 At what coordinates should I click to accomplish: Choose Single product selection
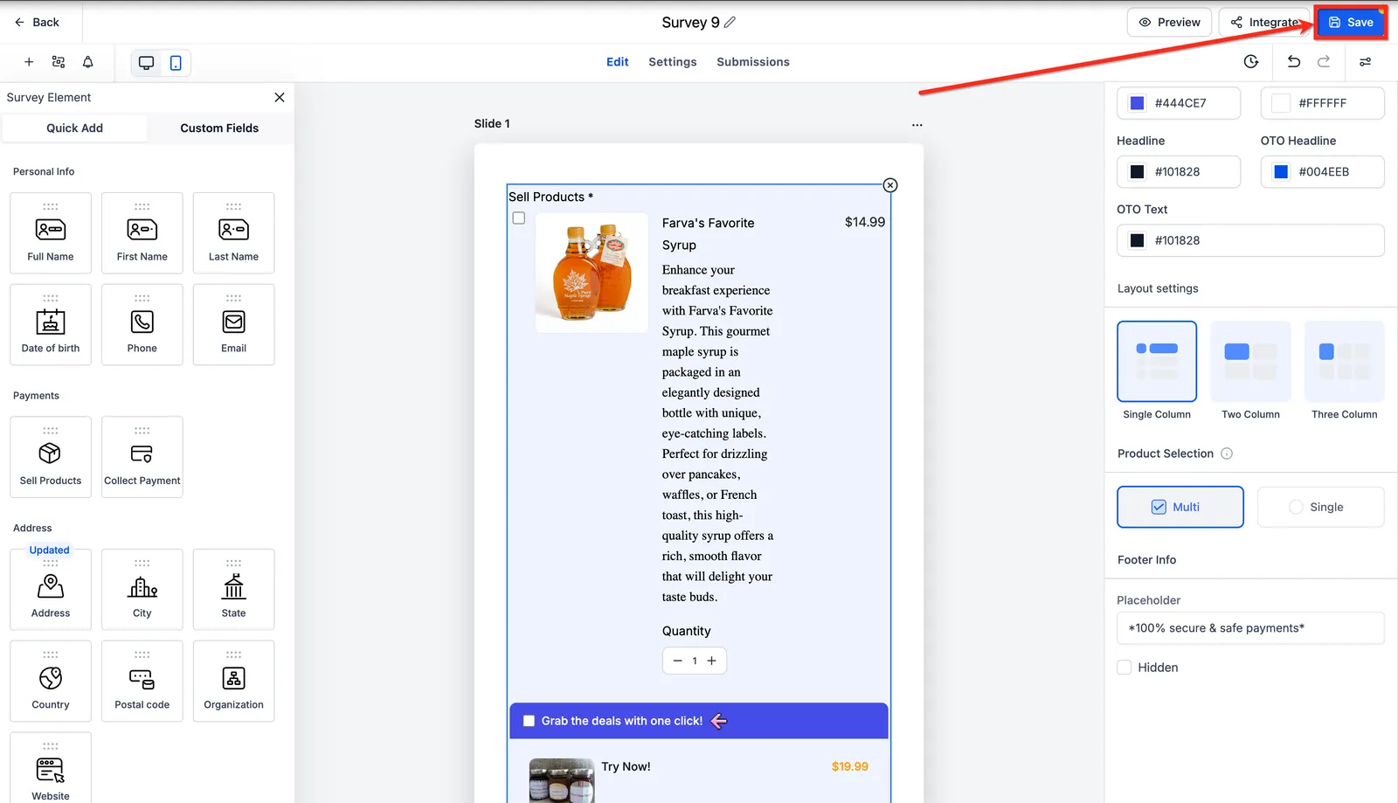pyautogui.click(x=1321, y=507)
